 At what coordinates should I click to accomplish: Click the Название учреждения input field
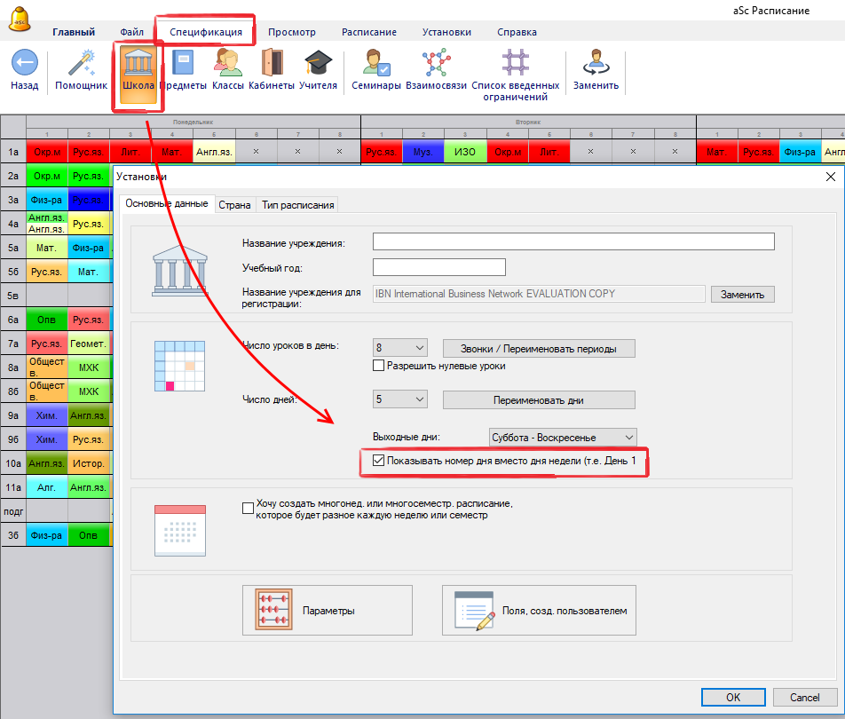573,241
